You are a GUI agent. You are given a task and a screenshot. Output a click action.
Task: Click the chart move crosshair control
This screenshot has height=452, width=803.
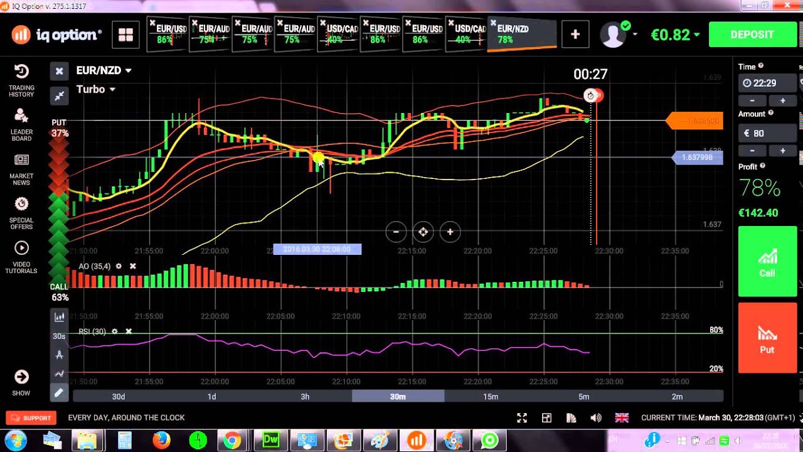point(423,232)
